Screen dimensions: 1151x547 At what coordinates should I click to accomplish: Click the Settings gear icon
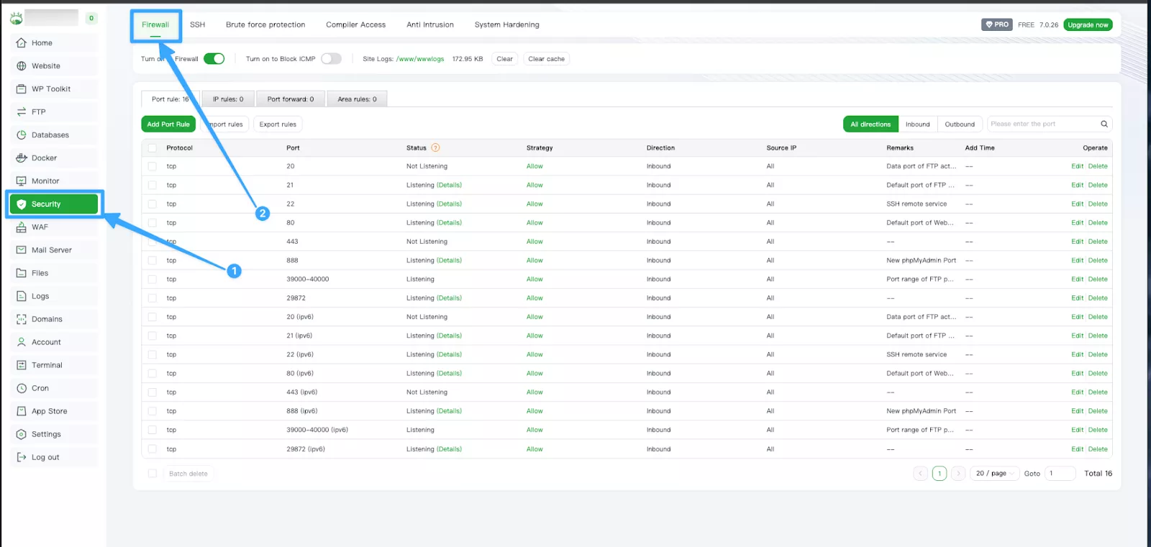22,434
